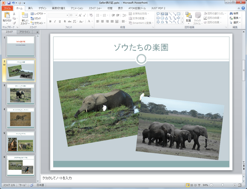Click the Normal view status bar icon

pyautogui.click(x=188, y=185)
